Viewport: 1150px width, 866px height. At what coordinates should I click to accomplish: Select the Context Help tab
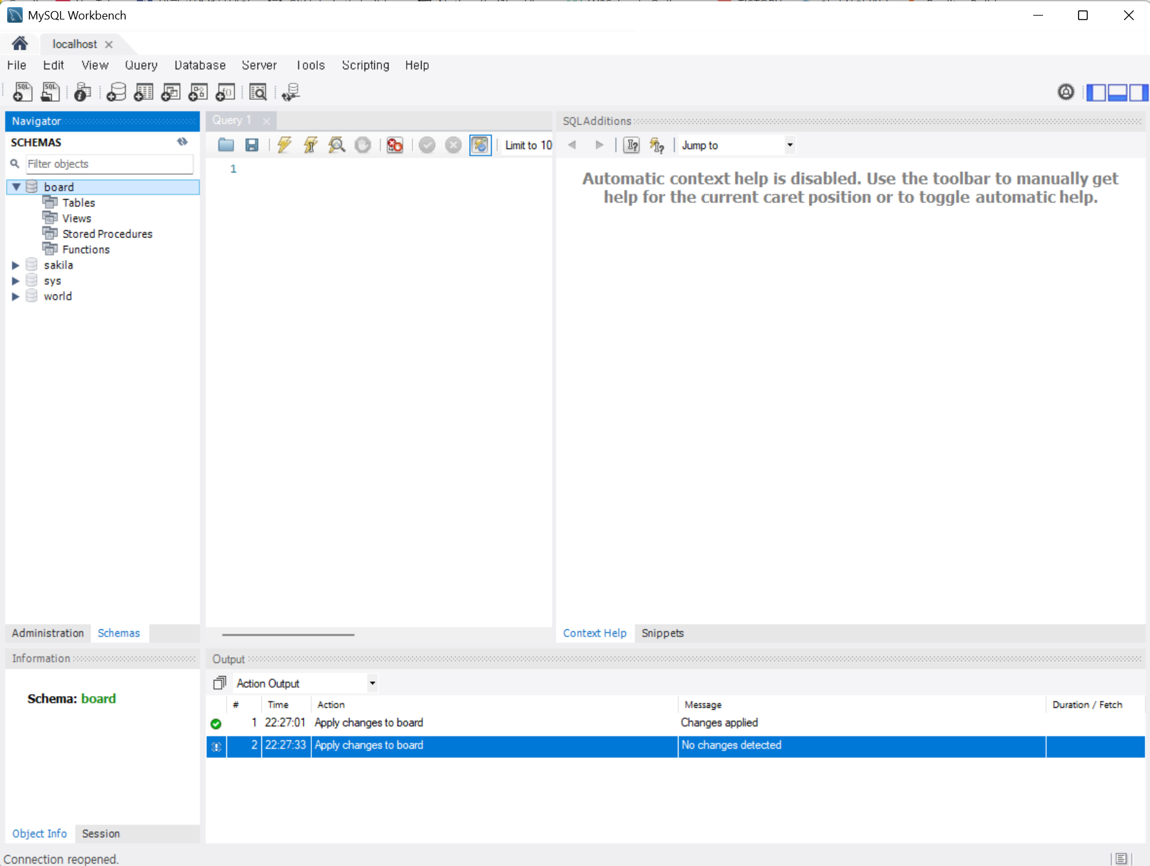point(595,633)
